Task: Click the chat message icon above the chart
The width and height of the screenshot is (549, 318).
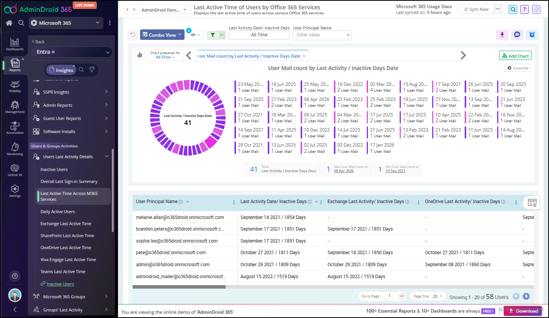Action: [517, 35]
